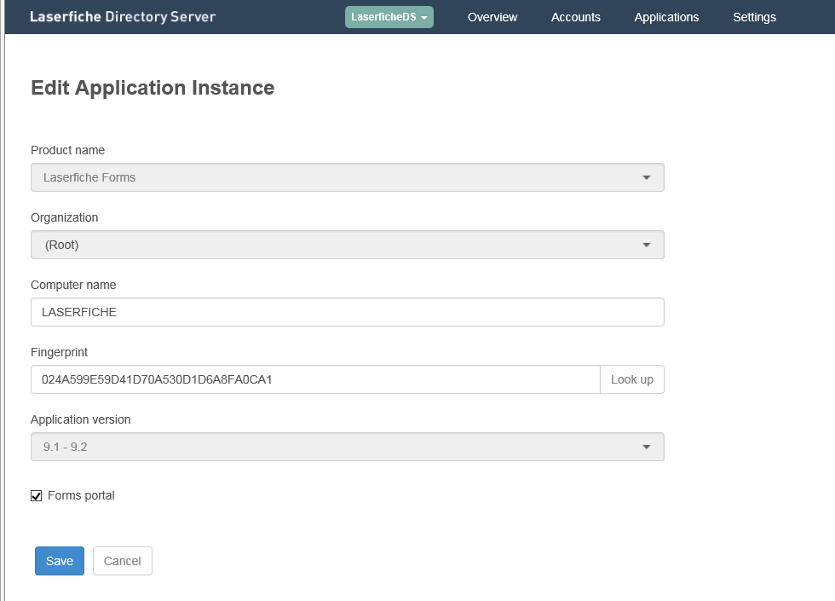Click in the Computer name field
The width and height of the screenshot is (835, 601).
click(x=348, y=312)
